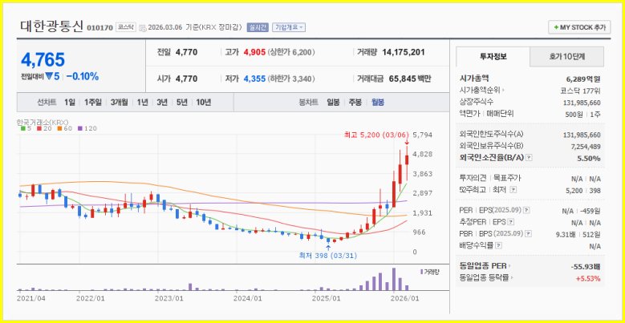The height and width of the screenshot is (323, 625).
Task: Select 3개월 line chart period
Action: [120, 103]
